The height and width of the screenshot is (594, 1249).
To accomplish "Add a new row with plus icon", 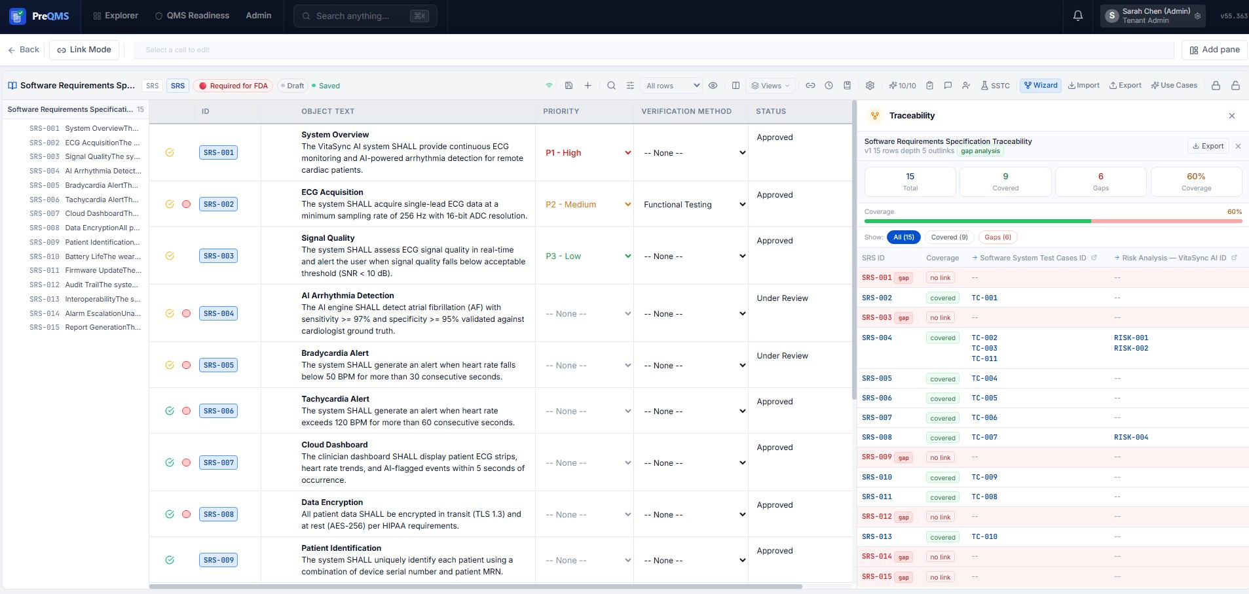I will [x=587, y=86].
